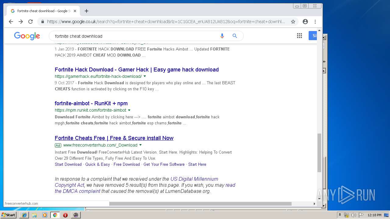This screenshot has height=219, width=390.
Task: Click the horizontal scrollbar thumb
Action: coord(200,203)
